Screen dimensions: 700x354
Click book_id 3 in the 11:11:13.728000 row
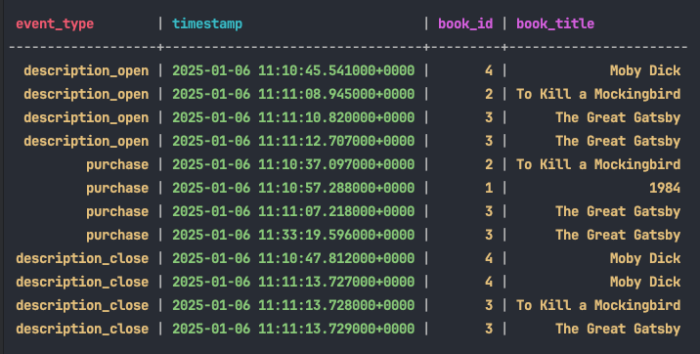click(489, 305)
